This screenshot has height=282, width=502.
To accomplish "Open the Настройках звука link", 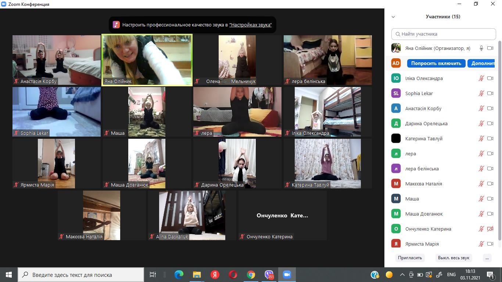I will point(250,25).
